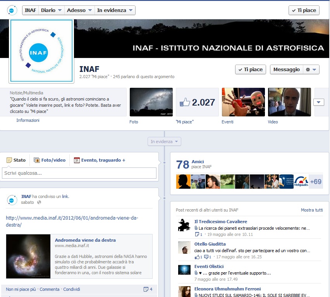Click the Scrivi qualcosa text field
Screen dimensions: 330x297
point(79,173)
